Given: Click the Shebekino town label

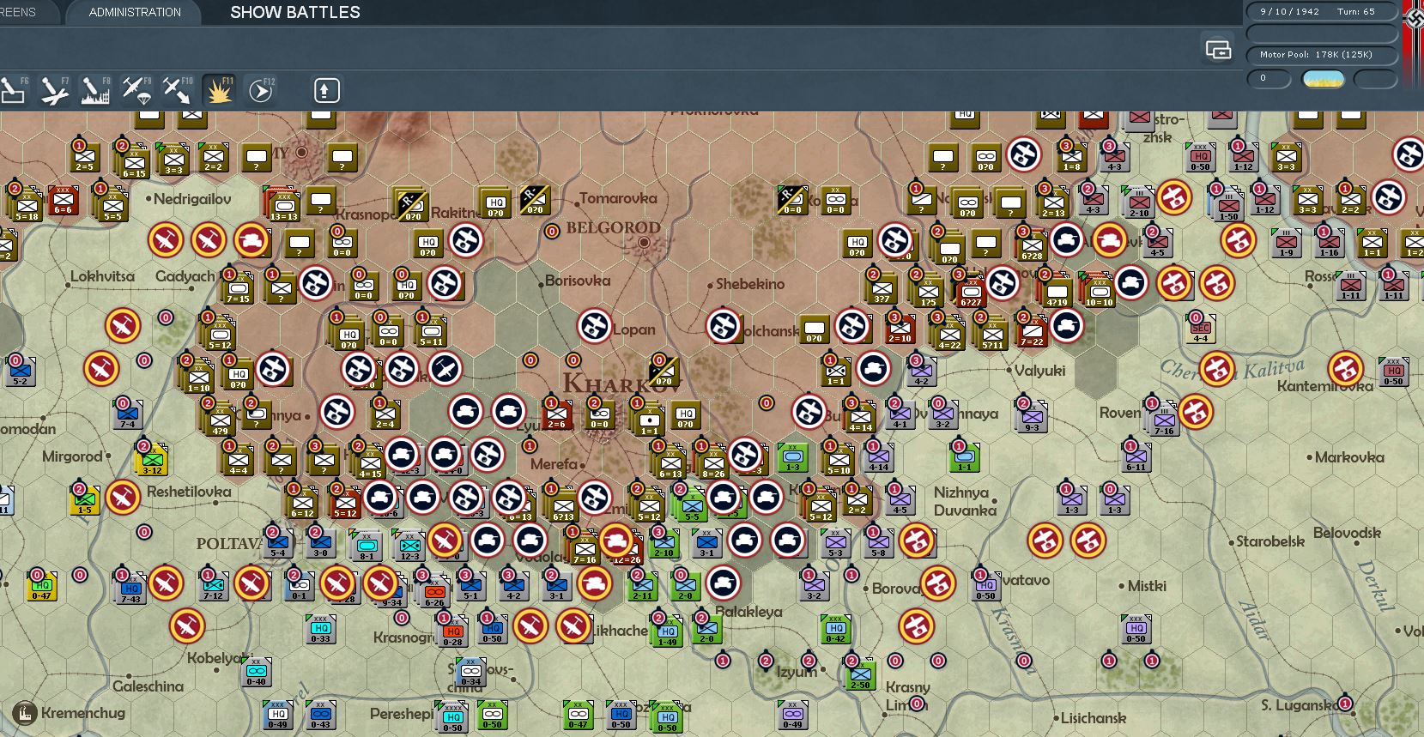Looking at the screenshot, I should [750, 284].
